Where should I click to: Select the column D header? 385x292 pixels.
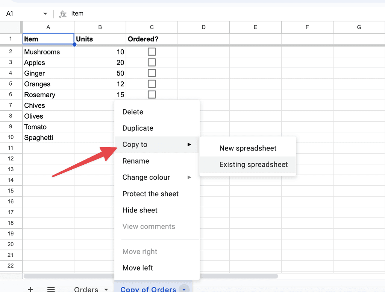(203, 27)
